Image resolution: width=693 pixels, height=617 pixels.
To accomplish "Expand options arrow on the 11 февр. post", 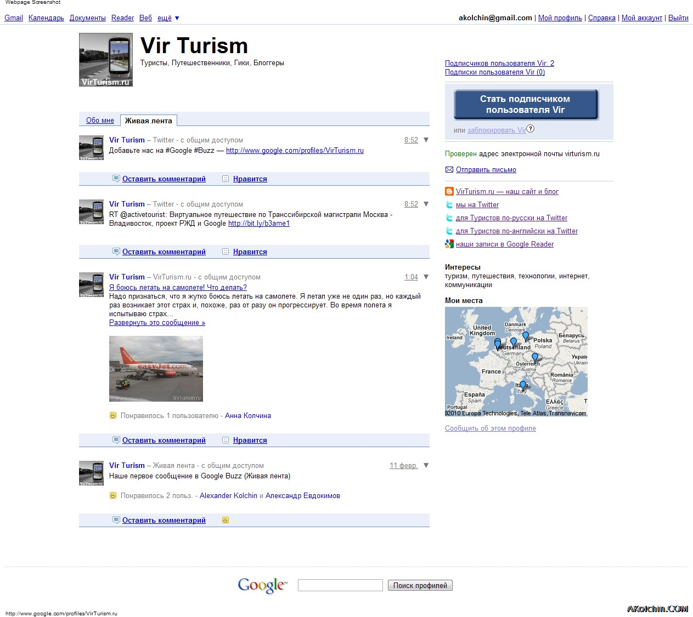I will tap(426, 465).
